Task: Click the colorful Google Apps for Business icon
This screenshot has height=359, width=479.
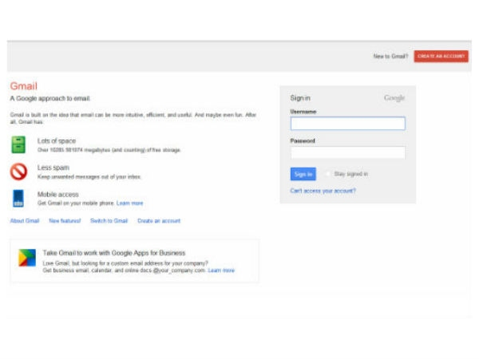Action: pos(27,258)
